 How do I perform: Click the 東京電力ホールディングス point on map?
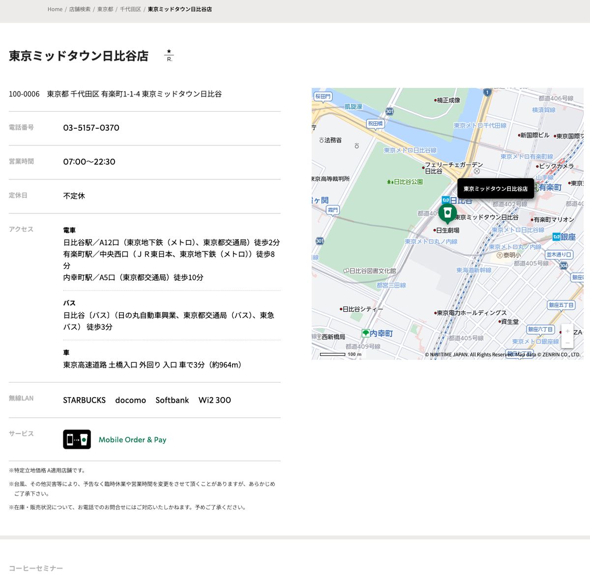pyautogui.click(x=471, y=313)
